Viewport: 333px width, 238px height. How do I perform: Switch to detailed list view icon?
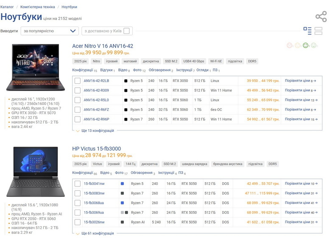[308, 31]
